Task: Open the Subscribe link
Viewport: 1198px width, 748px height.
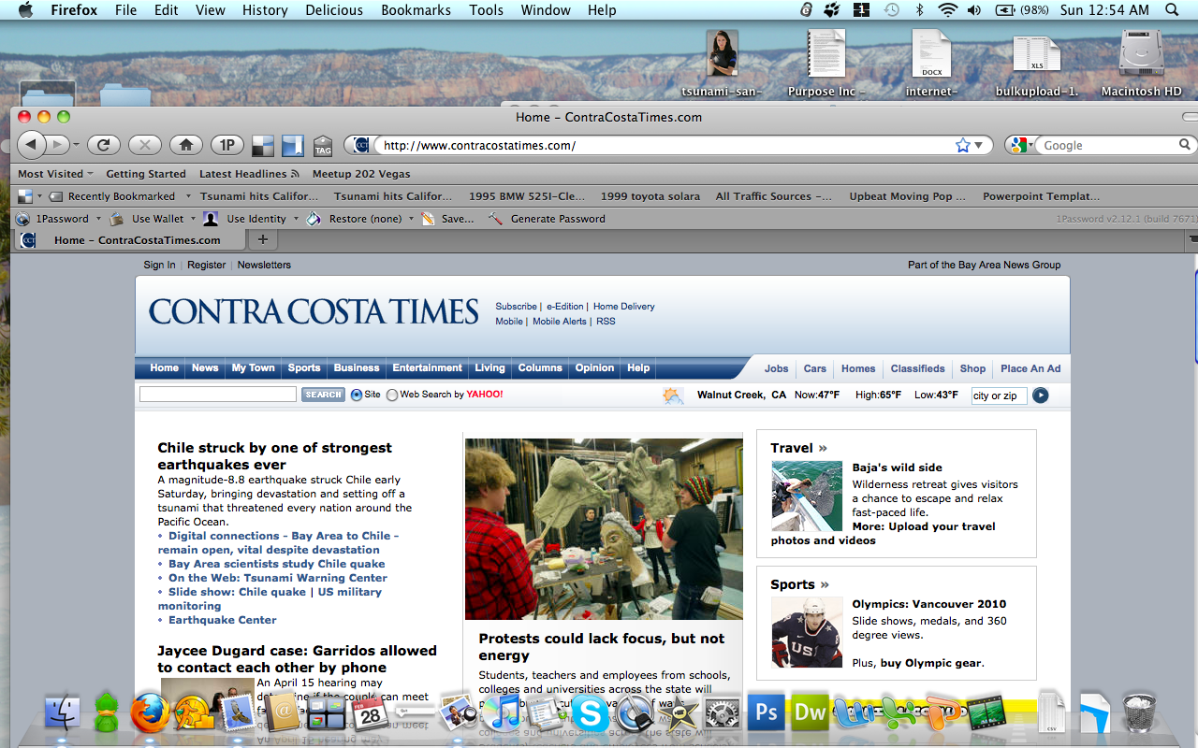Action: 516,306
